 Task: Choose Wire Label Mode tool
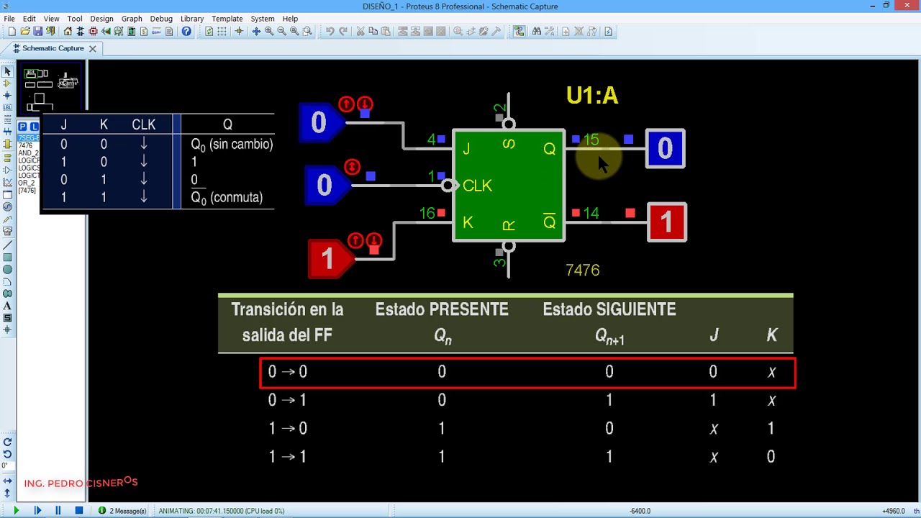pos(7,107)
